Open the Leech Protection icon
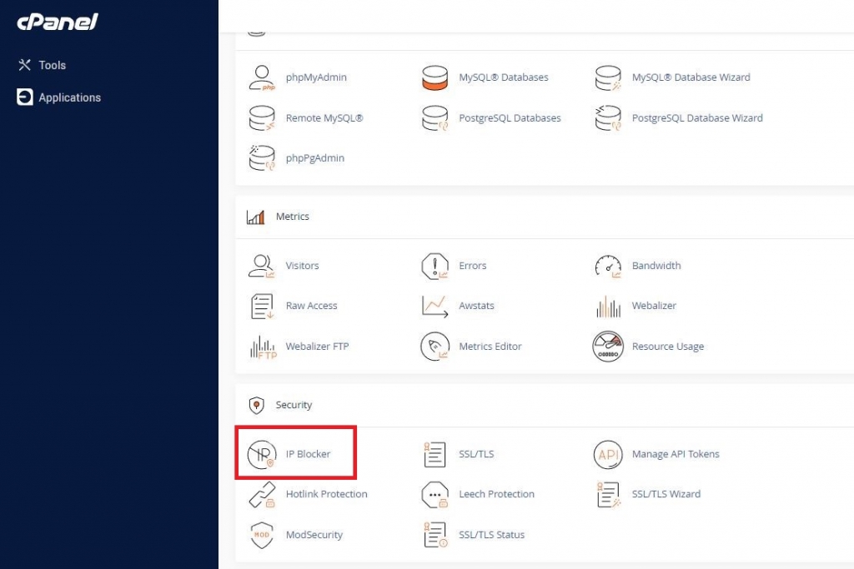Image resolution: width=854 pixels, height=569 pixels. 435,495
